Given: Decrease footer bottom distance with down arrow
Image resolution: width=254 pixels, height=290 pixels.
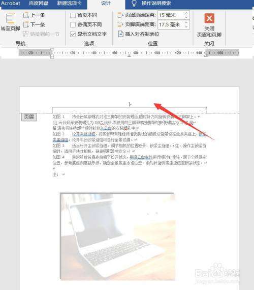Looking at the screenshot, I should [186, 26].
